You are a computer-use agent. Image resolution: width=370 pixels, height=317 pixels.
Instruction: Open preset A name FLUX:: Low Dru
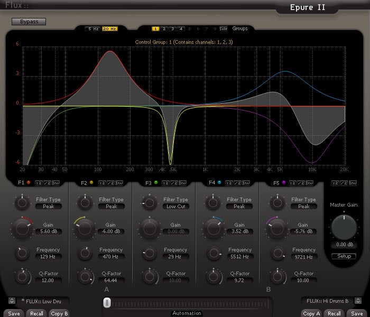click(x=43, y=301)
